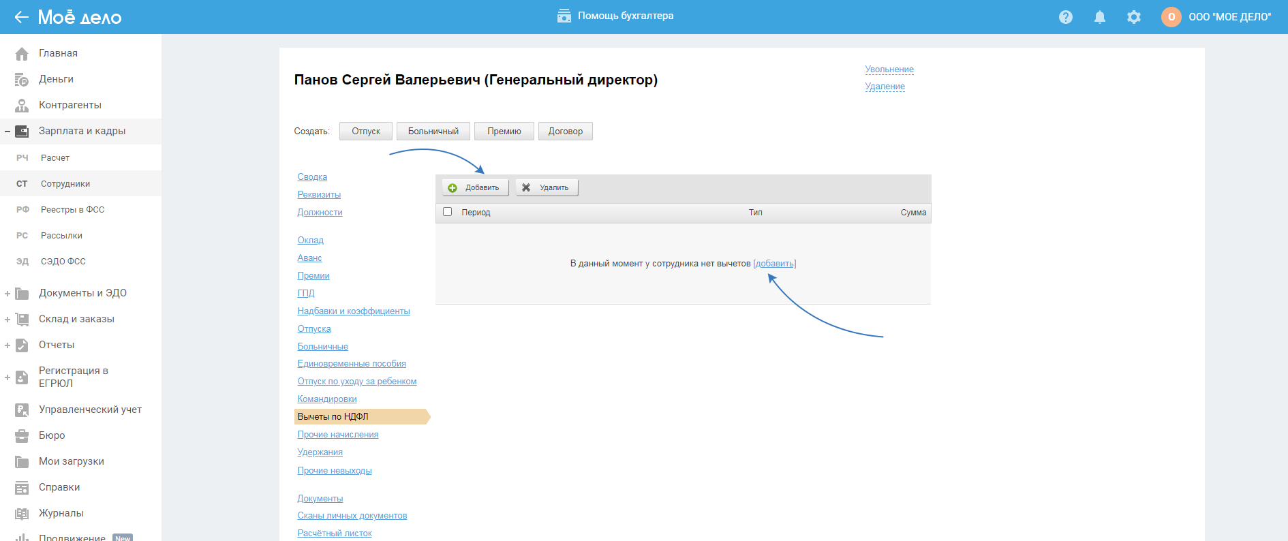Click the Отчеты sidebar icon
The image size is (1288, 541).
[22, 345]
